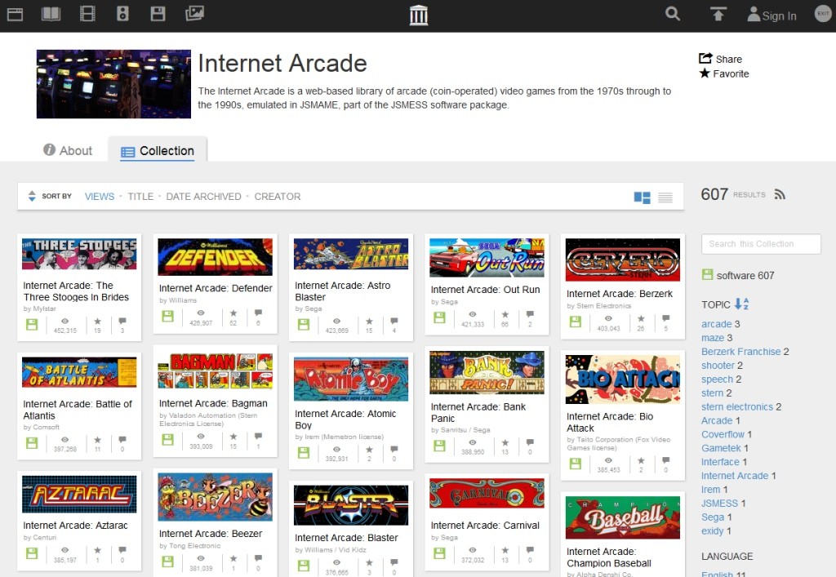The height and width of the screenshot is (577, 836).
Task: Toggle sort direction arrows beside Sort By
Action: pyautogui.click(x=32, y=197)
